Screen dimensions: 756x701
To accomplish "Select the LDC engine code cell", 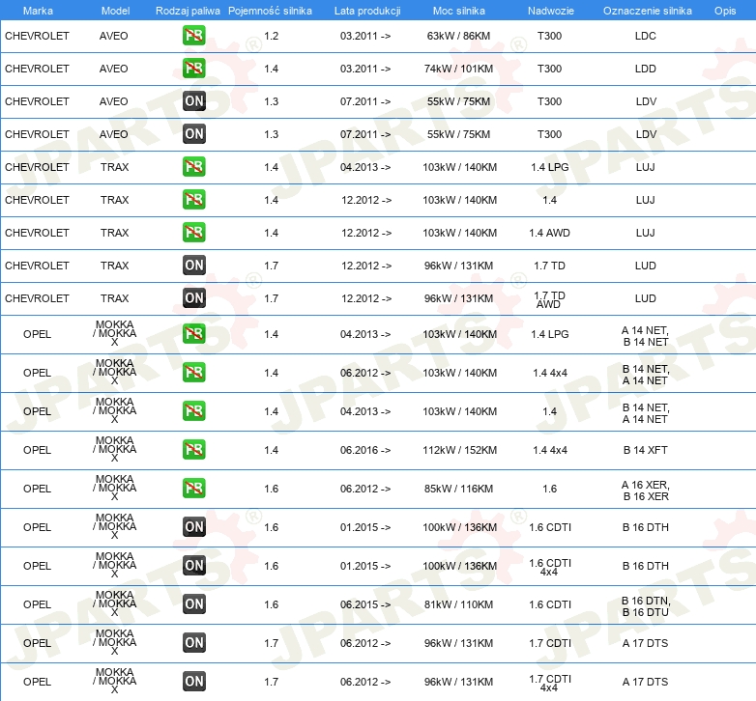I will coord(646,36).
